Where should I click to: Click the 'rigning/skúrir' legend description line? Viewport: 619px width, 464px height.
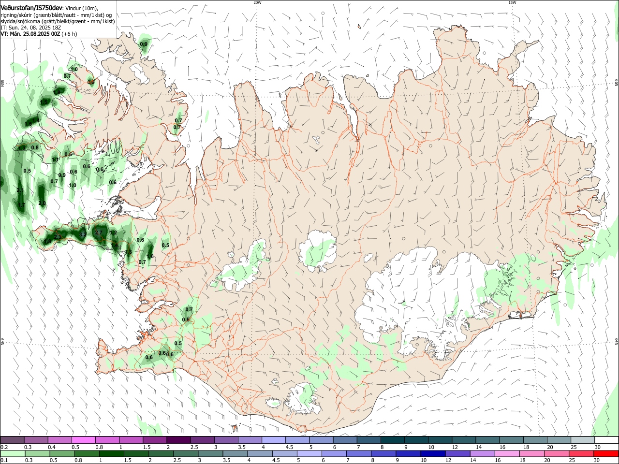coord(56,15)
